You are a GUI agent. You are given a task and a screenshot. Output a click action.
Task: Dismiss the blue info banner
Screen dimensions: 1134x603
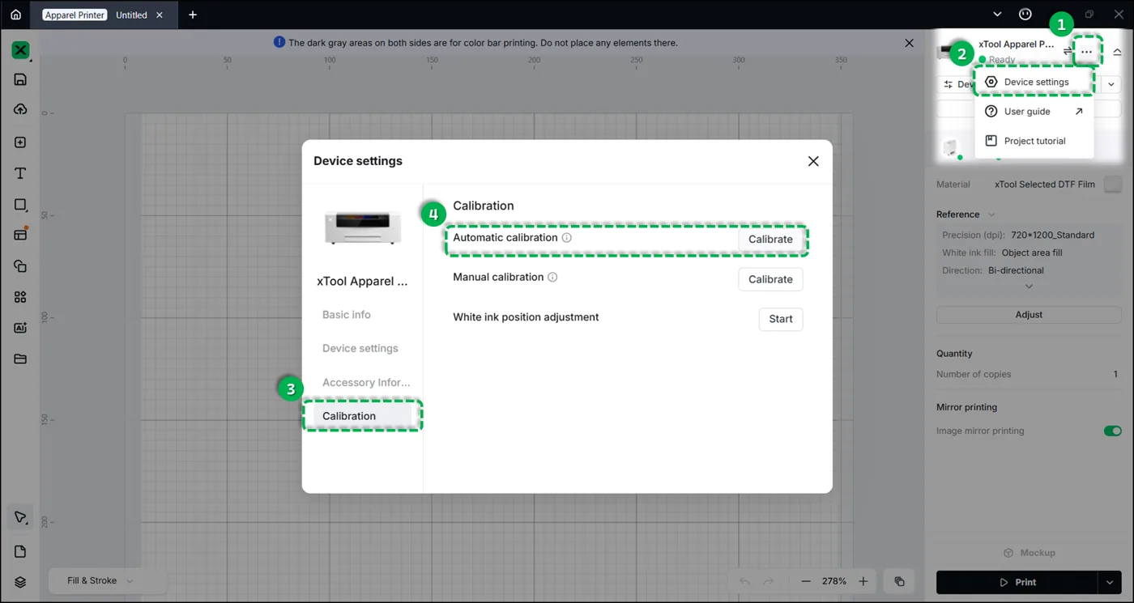click(909, 43)
